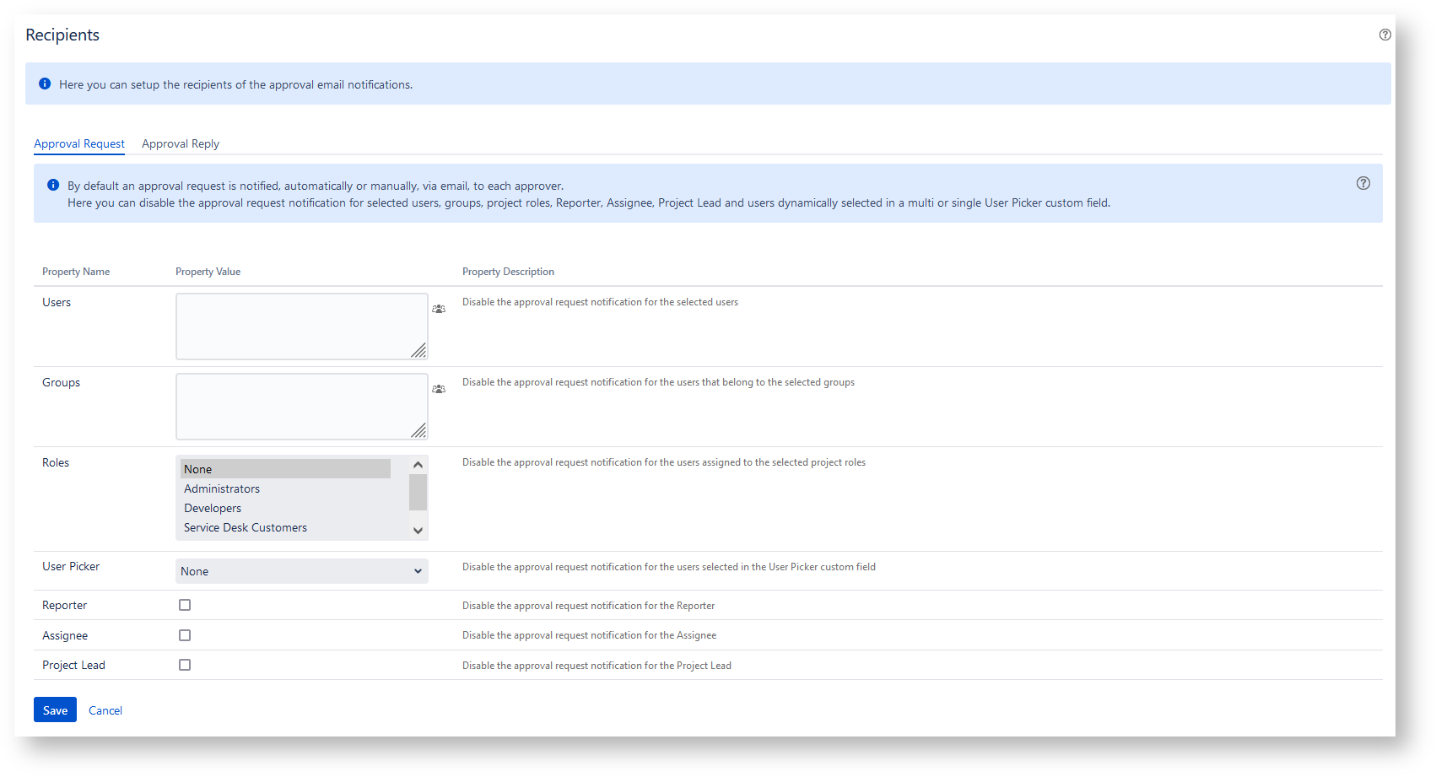1436x777 pixels.
Task: Click inside the Users text area
Action: 295,326
